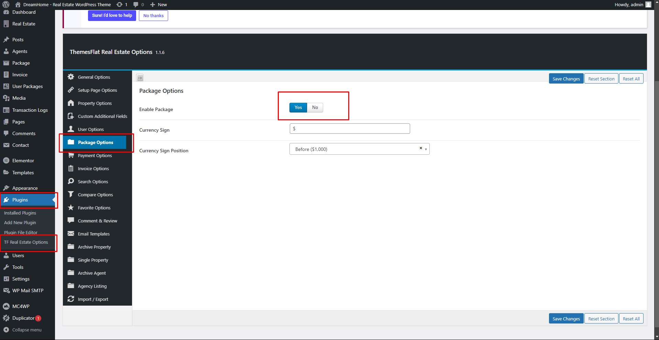Click the WP Mail SMTP icon
This screenshot has width=659, height=340.
pos(6,290)
